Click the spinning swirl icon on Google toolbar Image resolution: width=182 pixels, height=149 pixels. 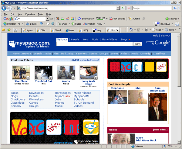tap(72, 19)
